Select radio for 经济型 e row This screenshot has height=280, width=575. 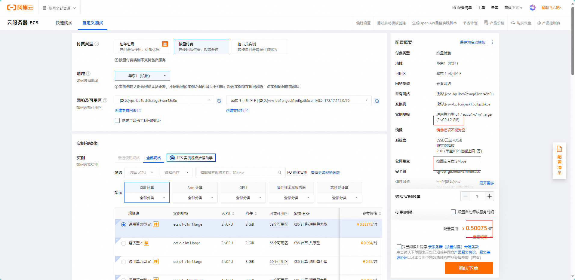(124, 243)
